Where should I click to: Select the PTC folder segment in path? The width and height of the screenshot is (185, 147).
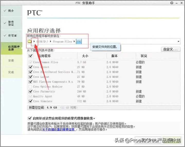click(x=79, y=41)
